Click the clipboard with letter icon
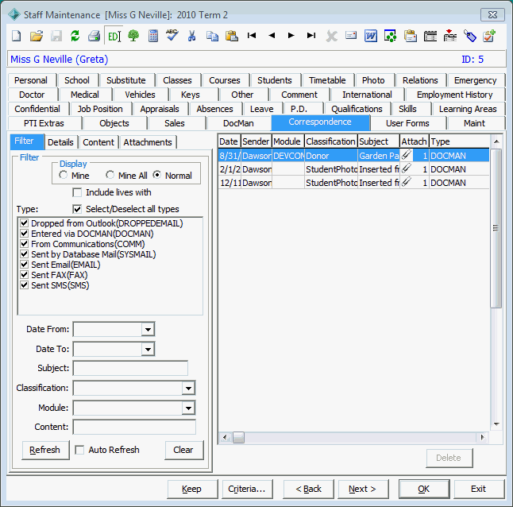Viewport: 513px width, 507px height. tap(411, 36)
